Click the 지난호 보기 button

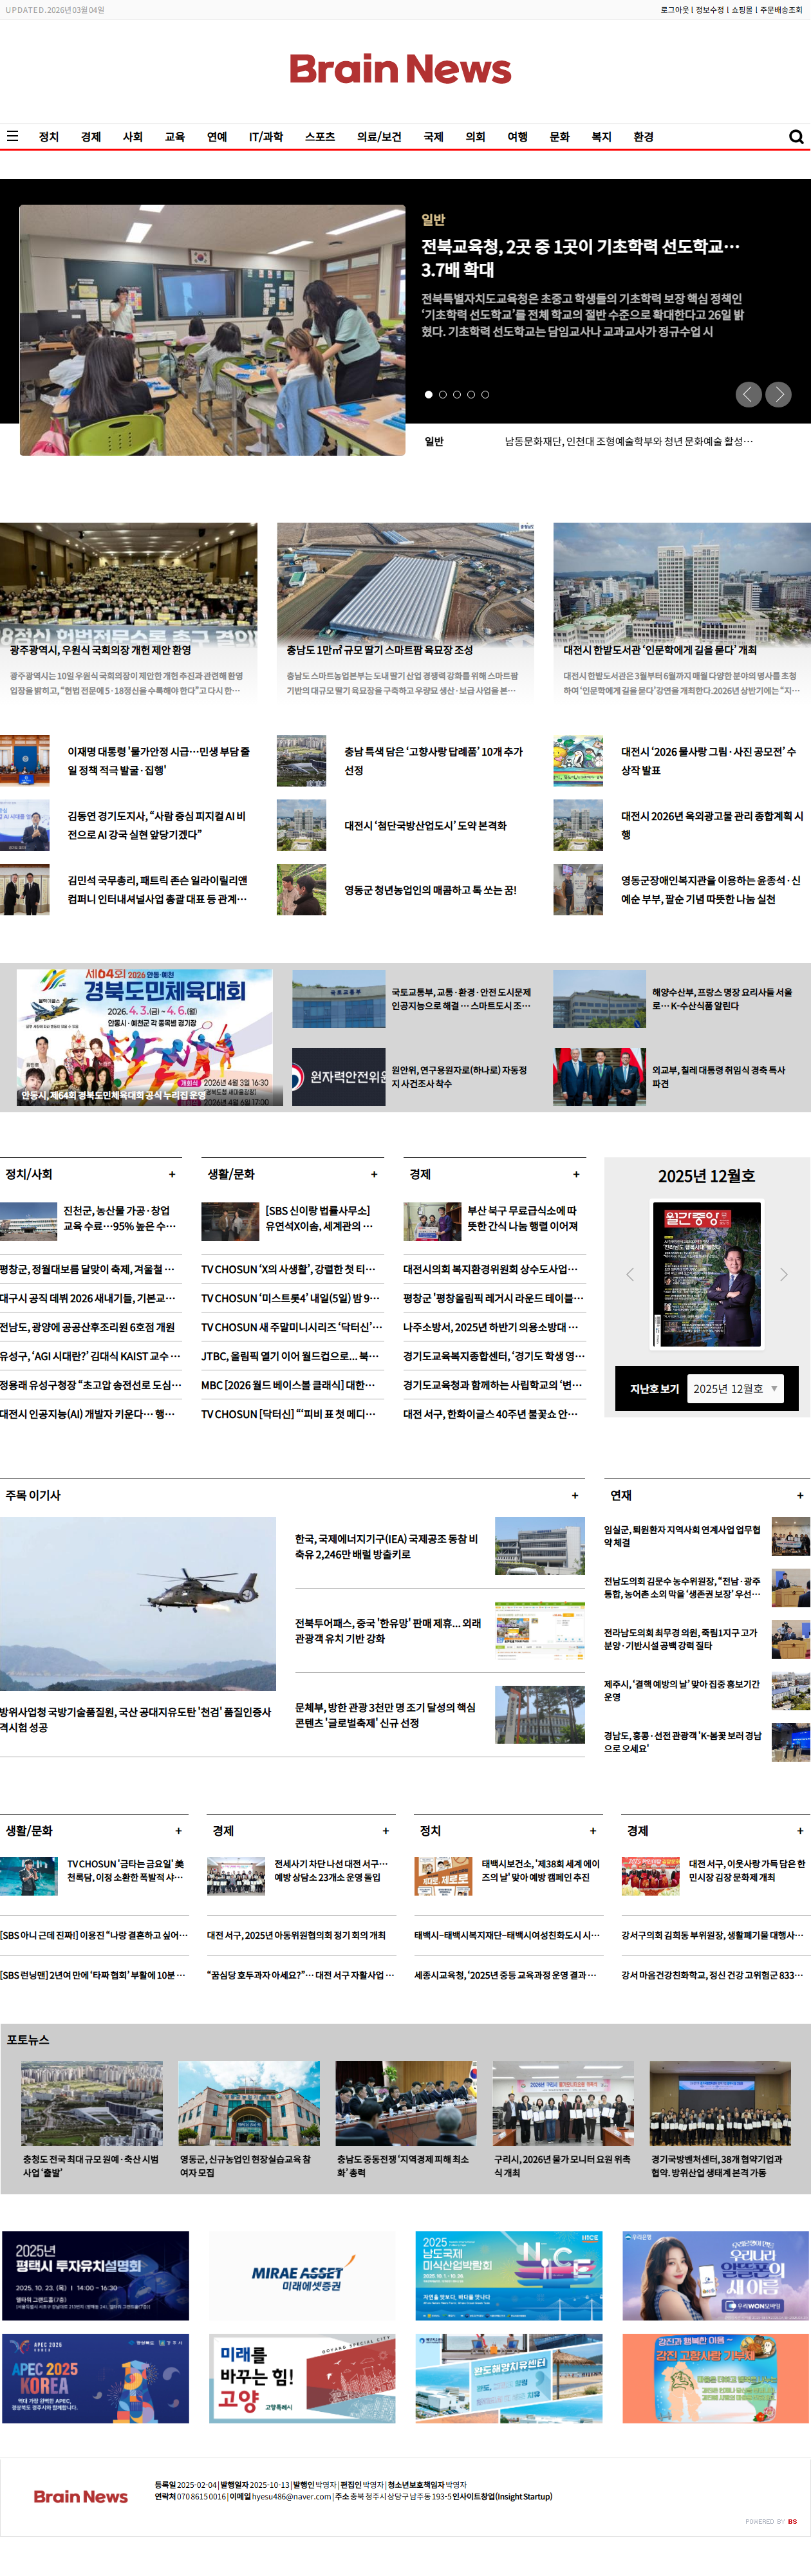(654, 1388)
